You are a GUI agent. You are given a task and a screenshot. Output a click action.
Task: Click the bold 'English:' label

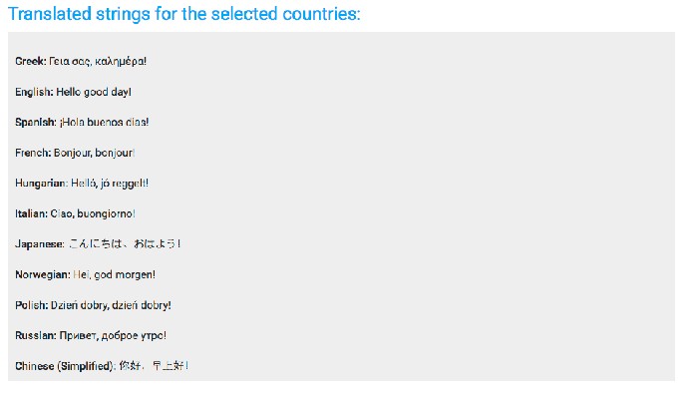(x=34, y=92)
